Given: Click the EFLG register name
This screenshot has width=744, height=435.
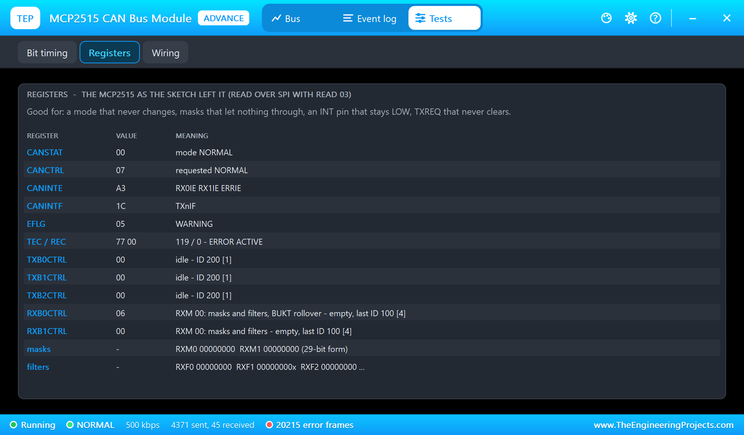Looking at the screenshot, I should tap(36, 224).
